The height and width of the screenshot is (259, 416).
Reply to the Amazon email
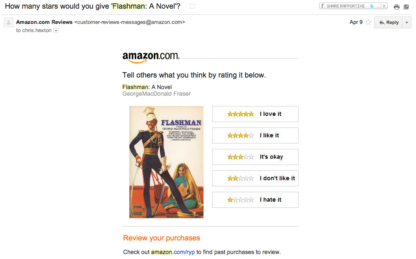point(389,22)
